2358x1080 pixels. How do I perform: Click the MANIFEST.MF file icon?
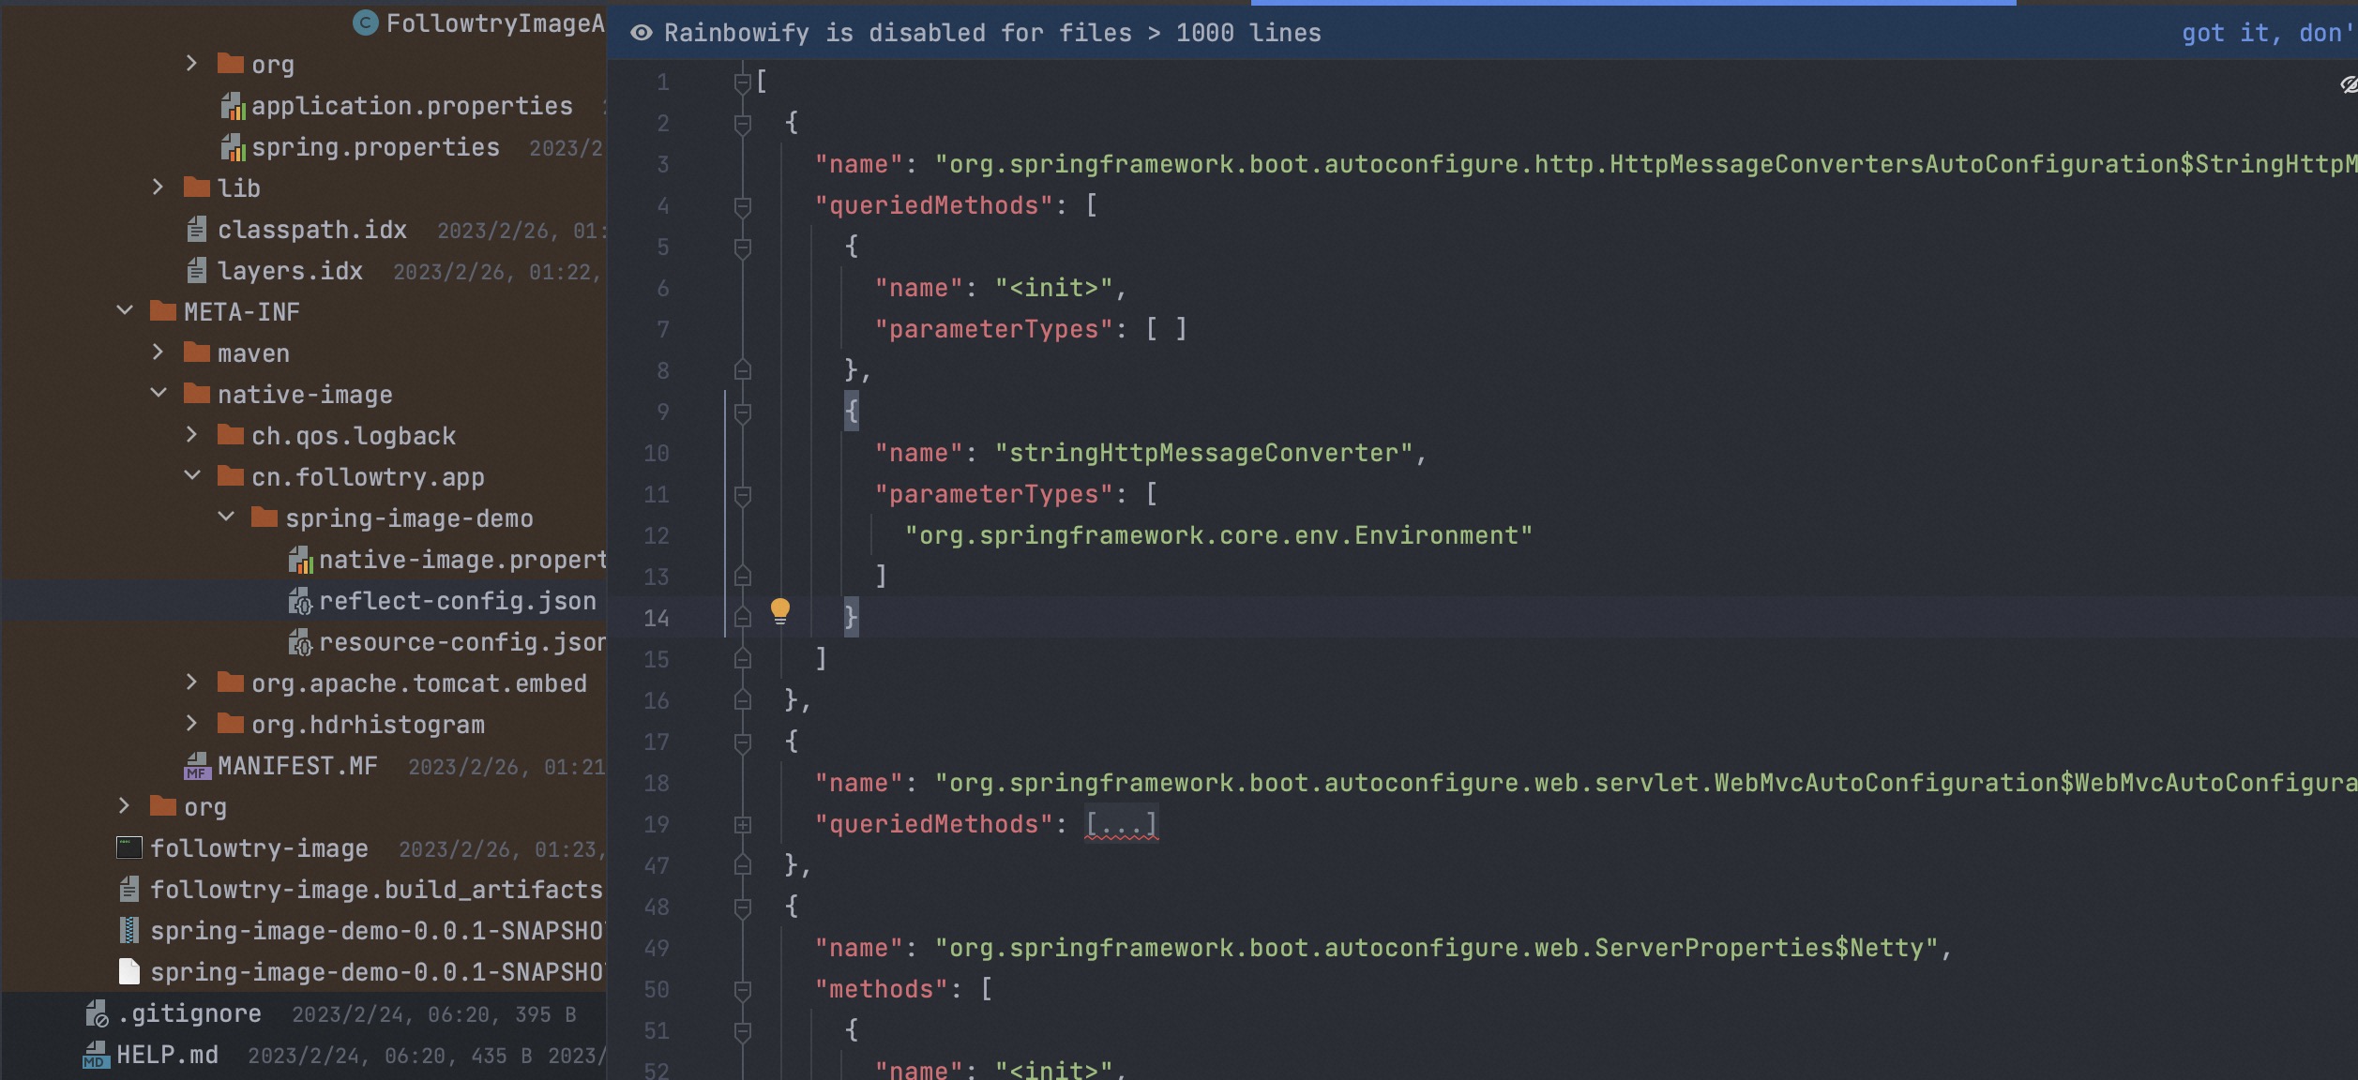197,766
